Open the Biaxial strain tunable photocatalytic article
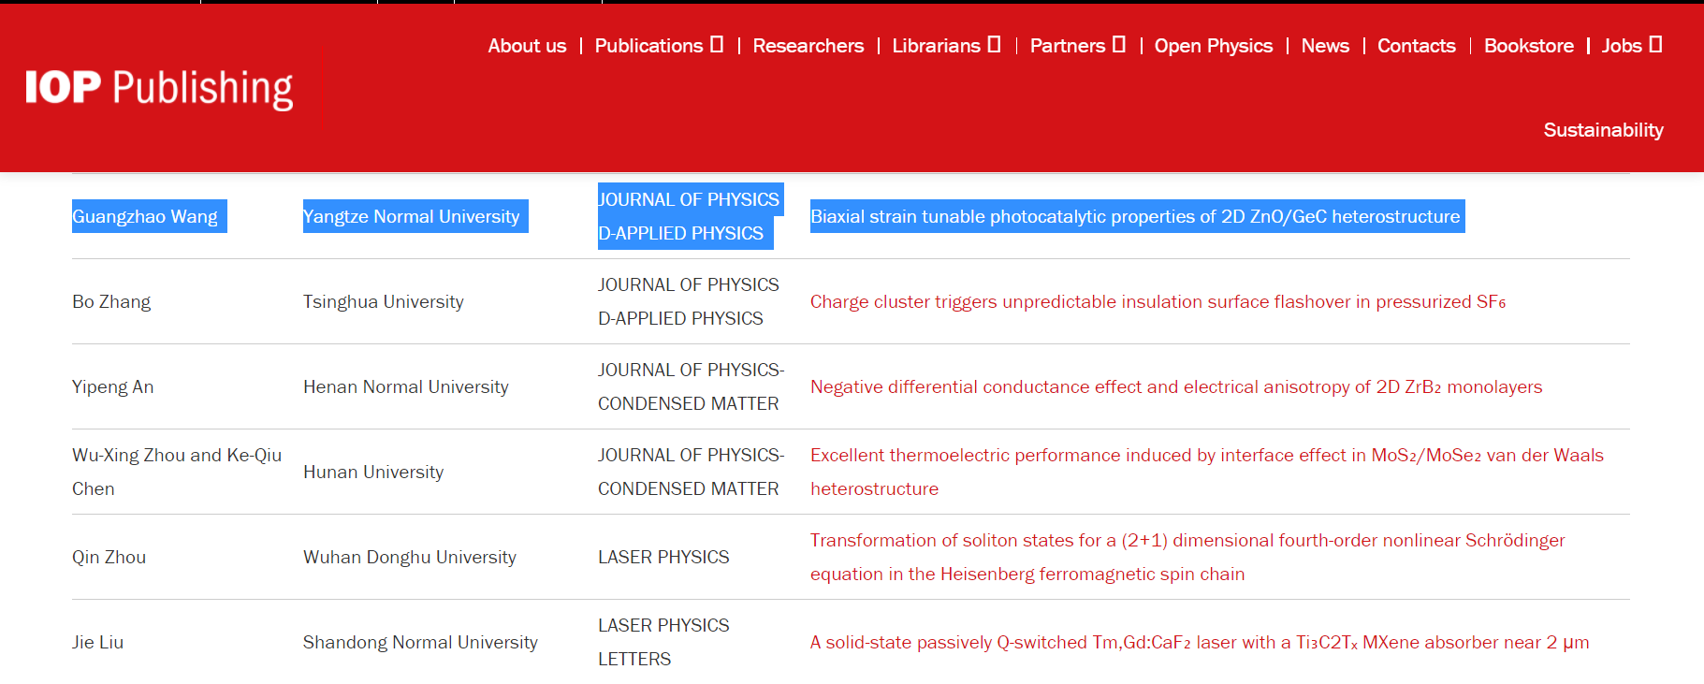 click(1134, 217)
